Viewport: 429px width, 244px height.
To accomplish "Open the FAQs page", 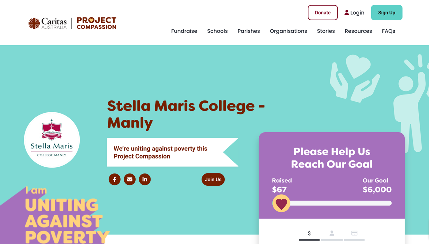I will pos(388,31).
